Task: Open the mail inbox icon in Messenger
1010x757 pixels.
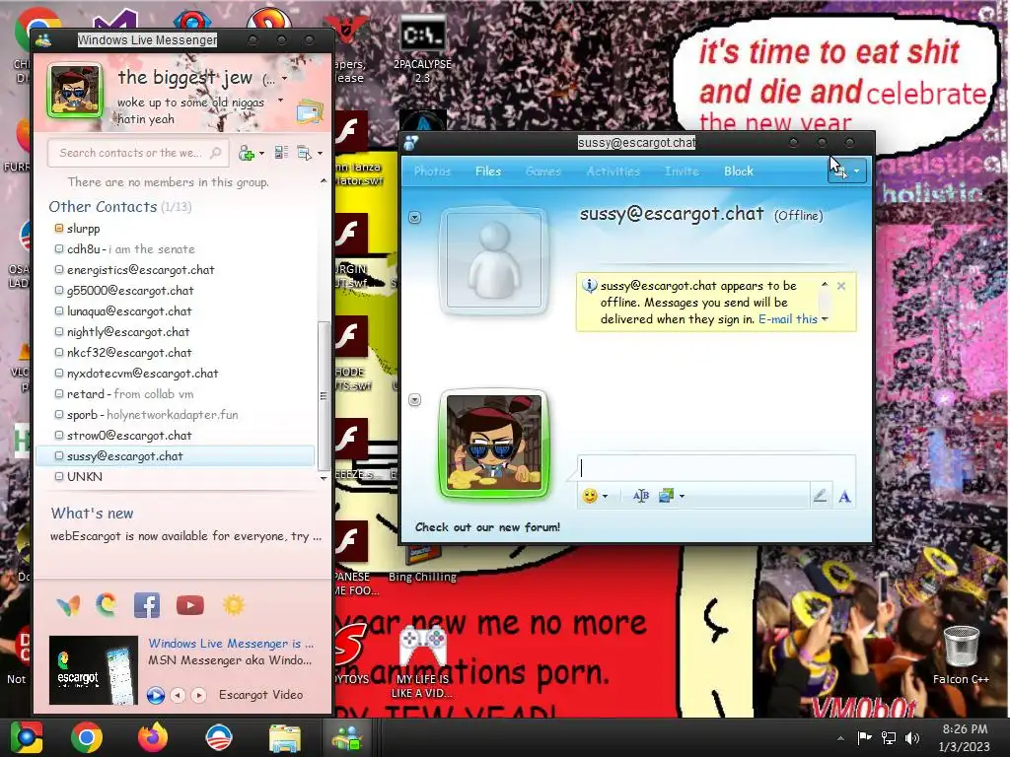Action: (309, 112)
